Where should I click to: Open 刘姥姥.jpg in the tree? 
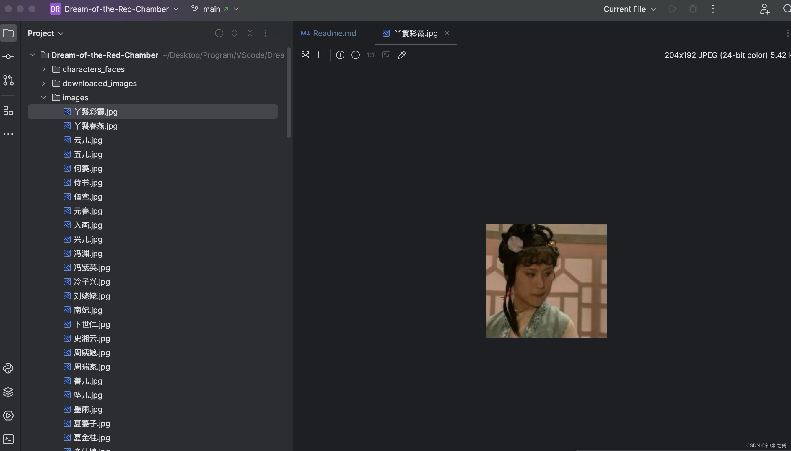coord(92,296)
